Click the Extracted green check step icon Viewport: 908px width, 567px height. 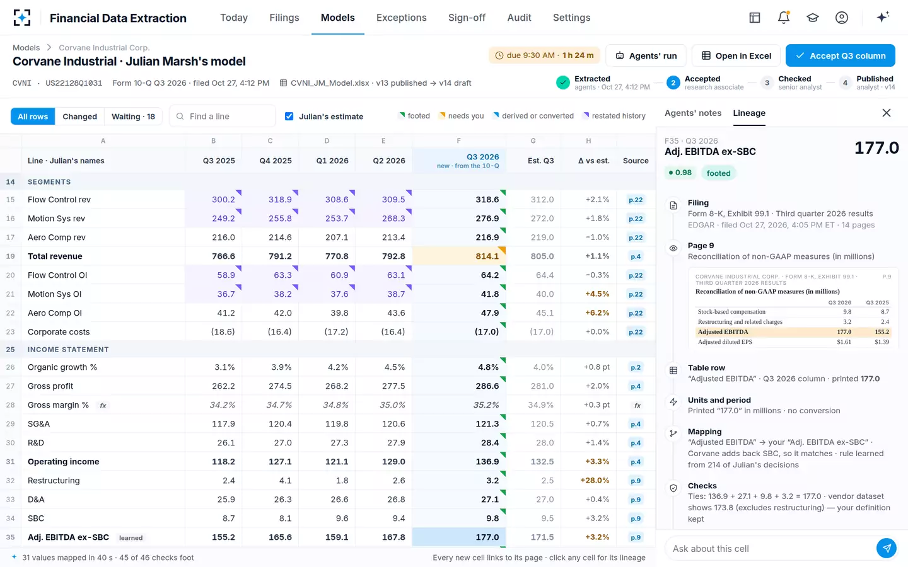(x=563, y=83)
